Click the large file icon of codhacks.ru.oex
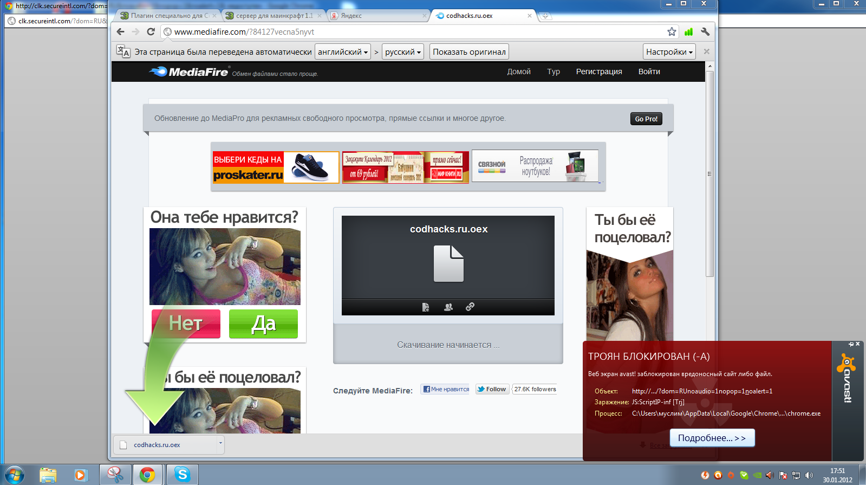 point(448,264)
